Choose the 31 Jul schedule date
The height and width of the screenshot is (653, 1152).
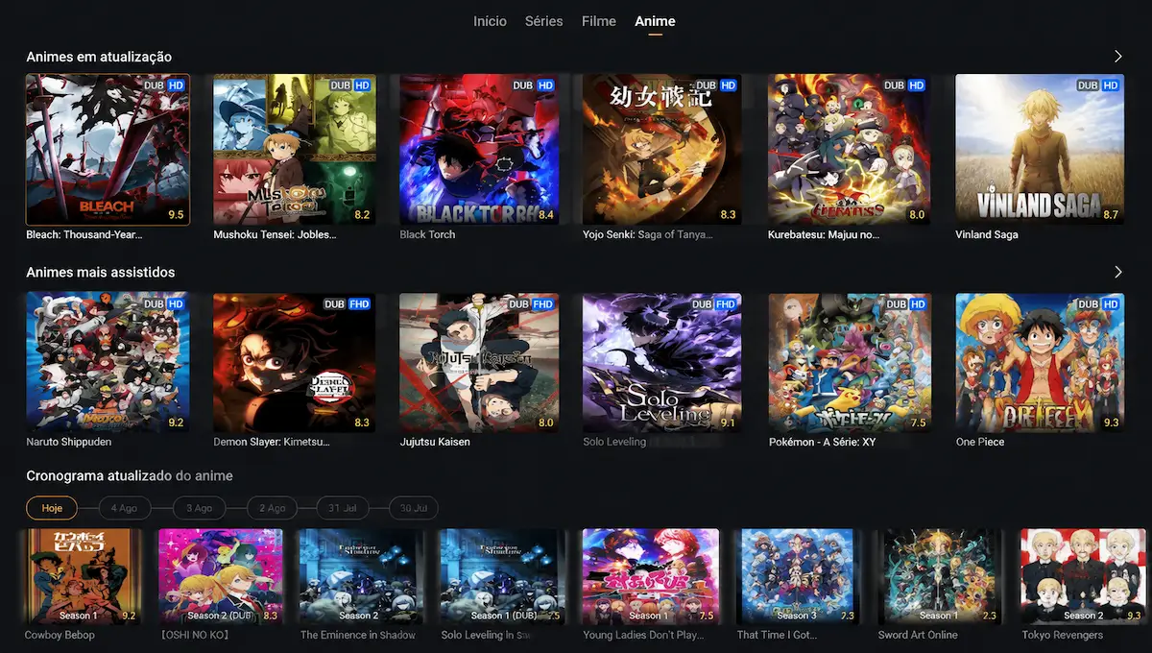point(343,508)
